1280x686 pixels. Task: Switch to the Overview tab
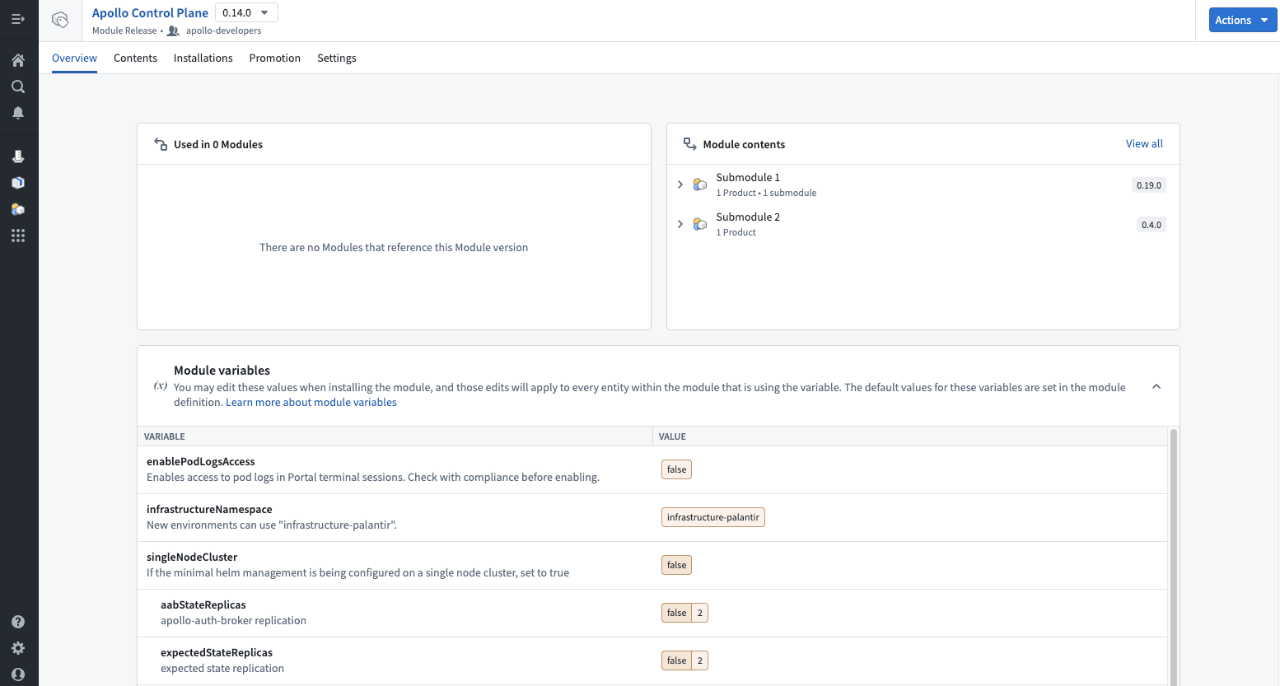(74, 58)
